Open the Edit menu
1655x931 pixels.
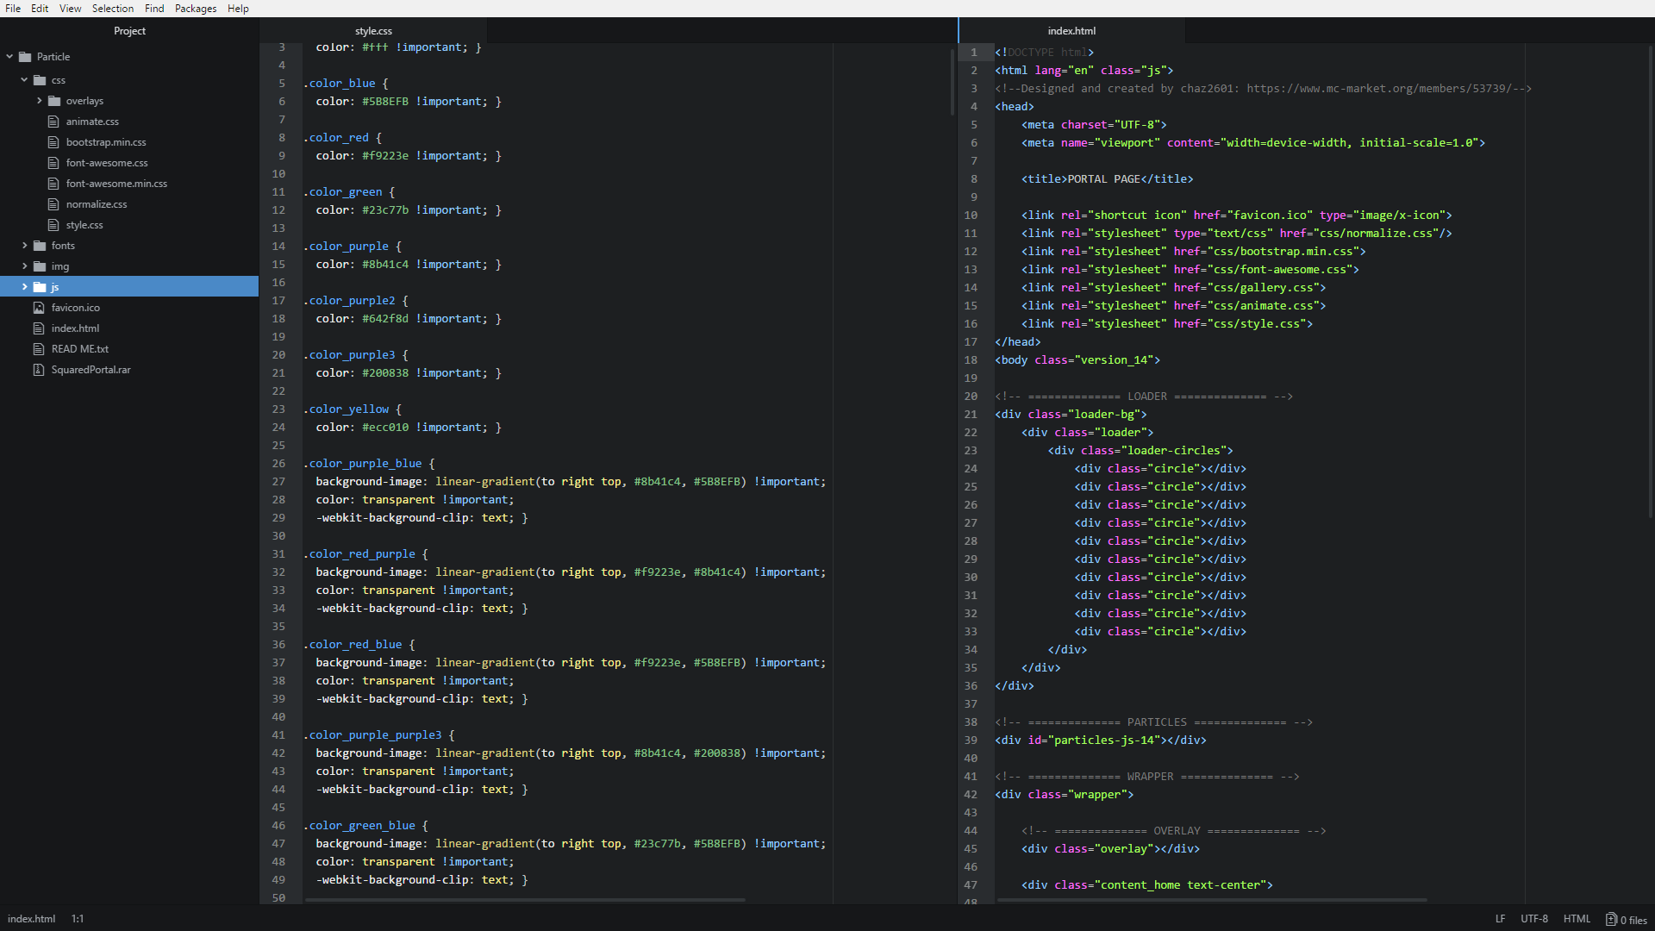tap(40, 9)
